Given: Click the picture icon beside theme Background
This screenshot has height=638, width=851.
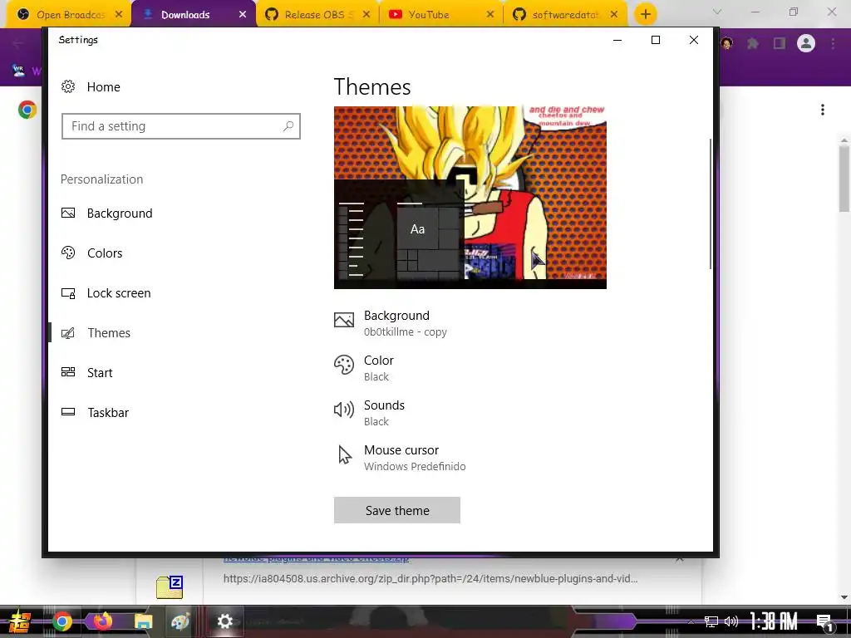Looking at the screenshot, I should point(344,320).
